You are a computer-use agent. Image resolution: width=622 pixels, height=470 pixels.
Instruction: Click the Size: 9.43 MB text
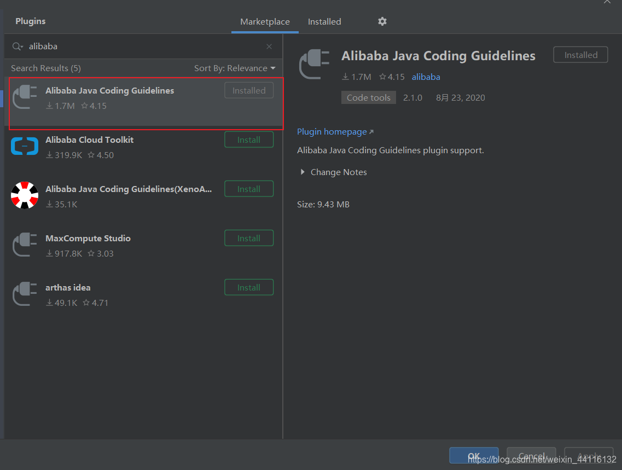[323, 204]
